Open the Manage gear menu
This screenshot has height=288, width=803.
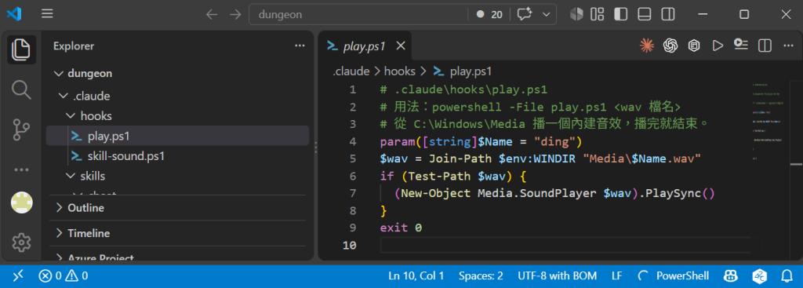(21, 242)
